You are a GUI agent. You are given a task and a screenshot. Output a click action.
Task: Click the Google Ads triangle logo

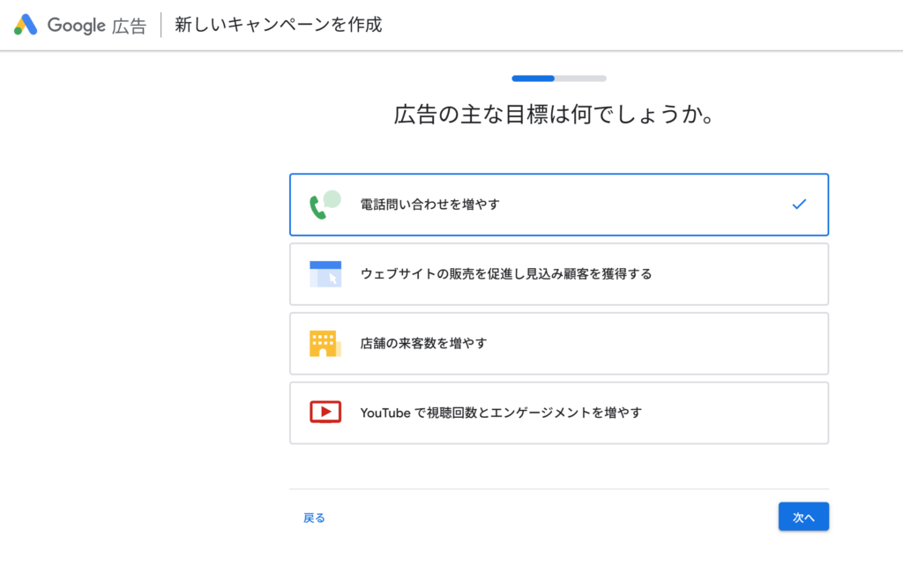pos(26,25)
